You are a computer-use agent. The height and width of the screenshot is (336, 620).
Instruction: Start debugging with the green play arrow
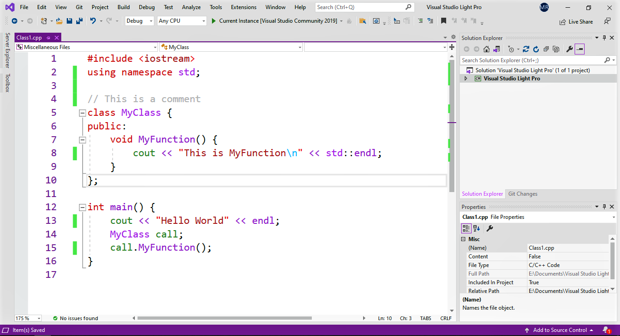(214, 21)
